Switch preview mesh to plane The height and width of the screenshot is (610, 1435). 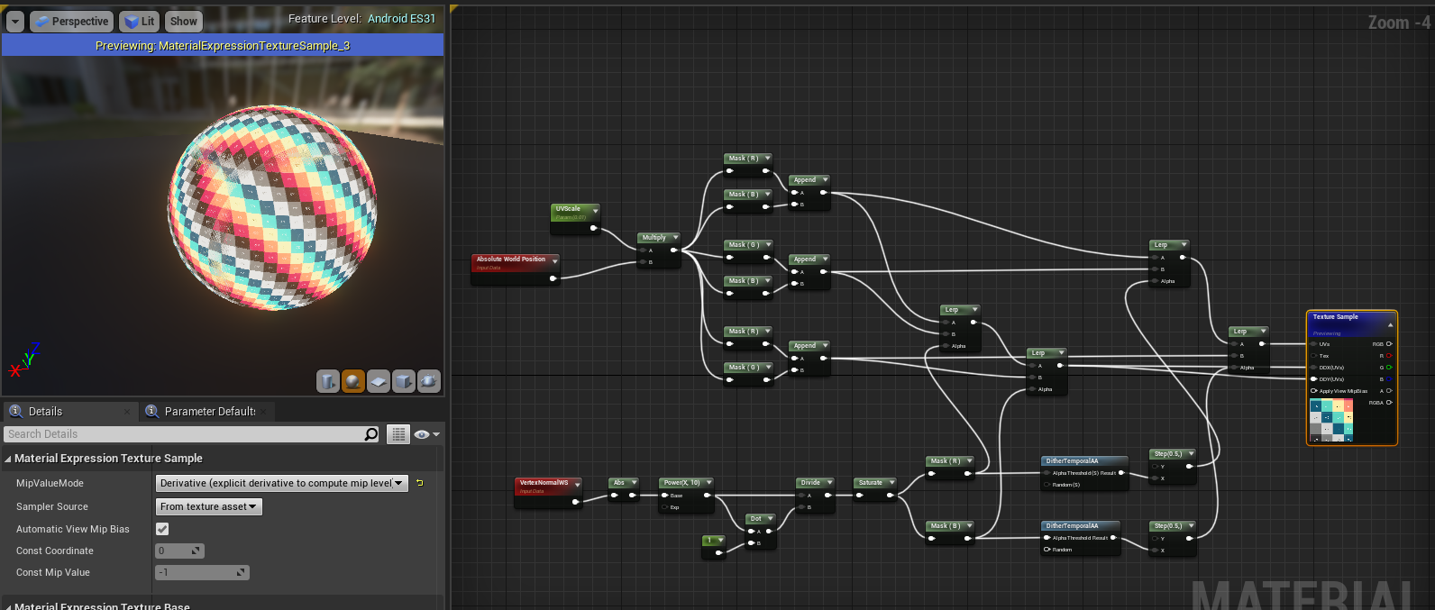[x=379, y=381]
